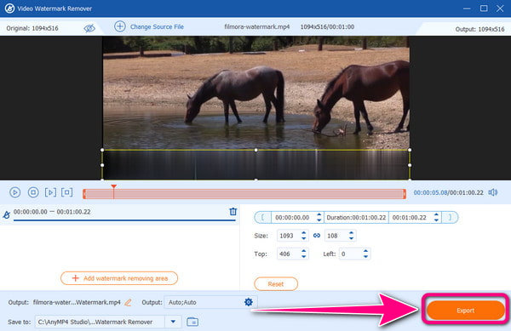511x331 pixels.
Task: Click output filename filmora-water...Watermark.mp4
Action: [77, 302]
